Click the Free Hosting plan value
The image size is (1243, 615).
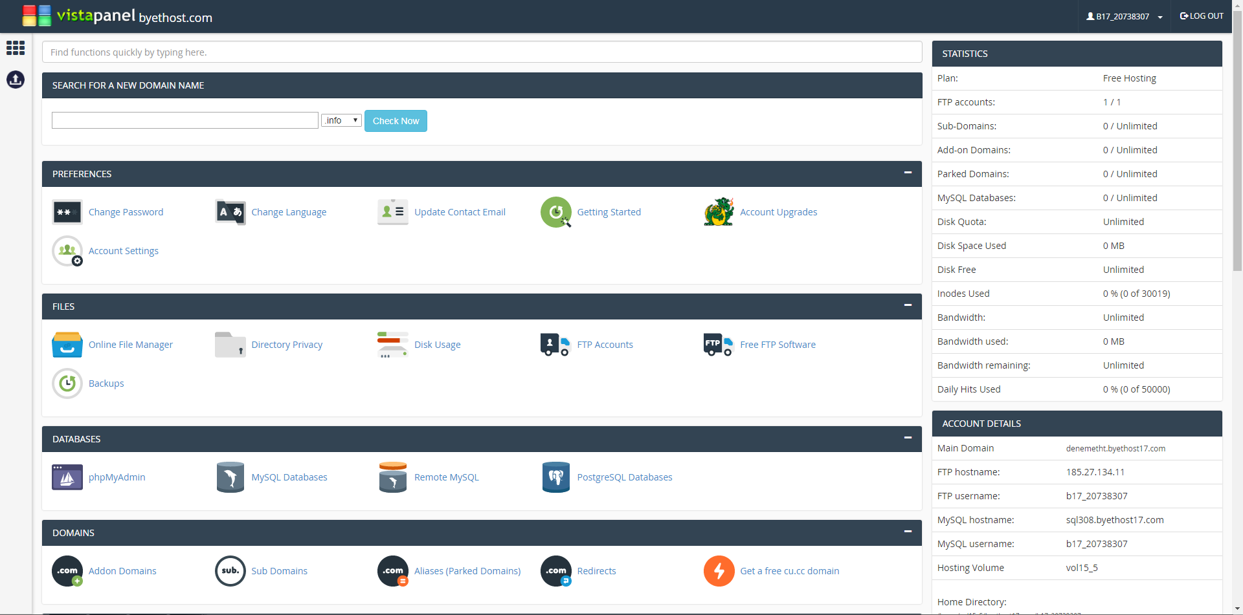coord(1130,78)
